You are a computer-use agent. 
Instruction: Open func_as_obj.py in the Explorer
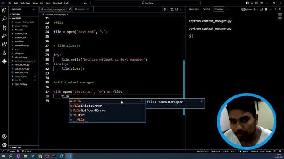[x=22, y=65]
